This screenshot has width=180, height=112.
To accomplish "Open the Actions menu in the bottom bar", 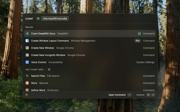I will click(140, 95).
